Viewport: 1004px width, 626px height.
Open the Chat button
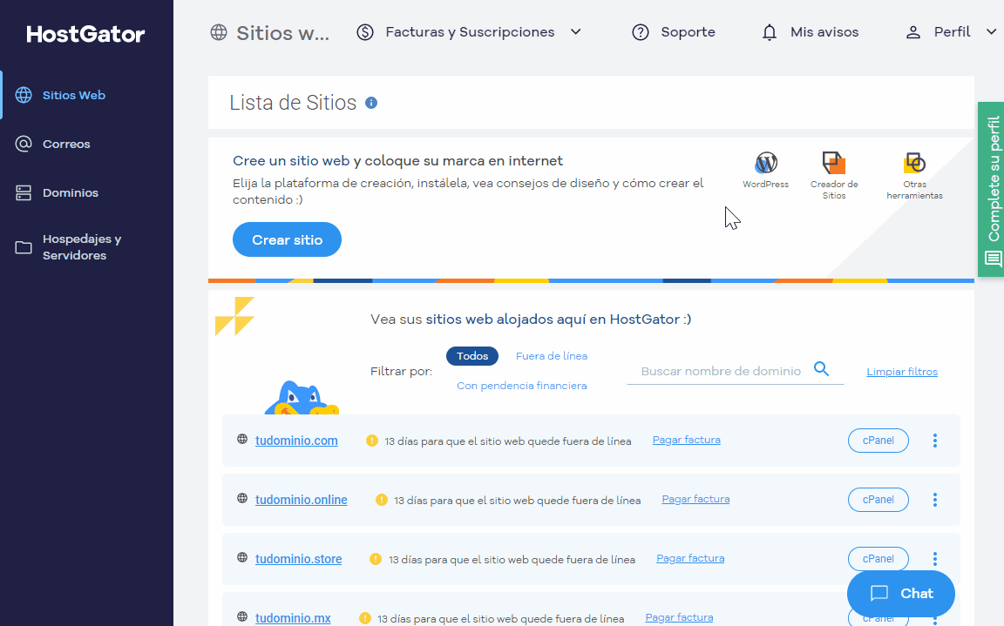pyautogui.click(x=901, y=594)
